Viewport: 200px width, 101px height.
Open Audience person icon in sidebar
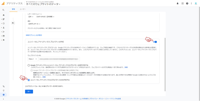(4, 27)
